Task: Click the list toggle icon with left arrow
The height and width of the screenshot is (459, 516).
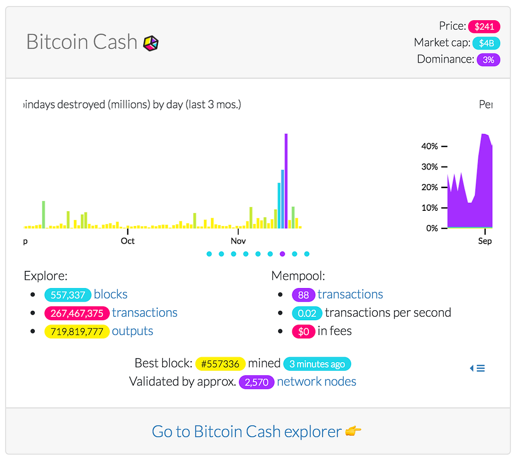Action: pos(477,368)
